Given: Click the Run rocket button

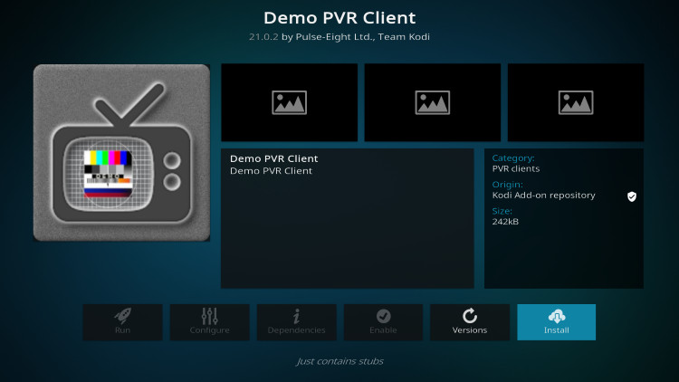Looking at the screenshot, I should click(122, 321).
